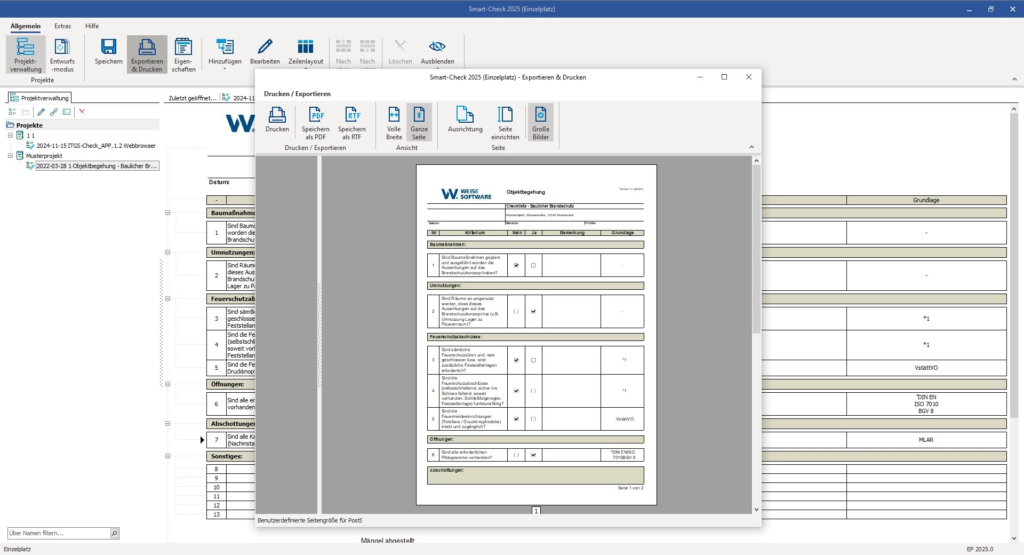Open the Extras ribbon tab
This screenshot has height=555, width=1024.
pos(62,26)
